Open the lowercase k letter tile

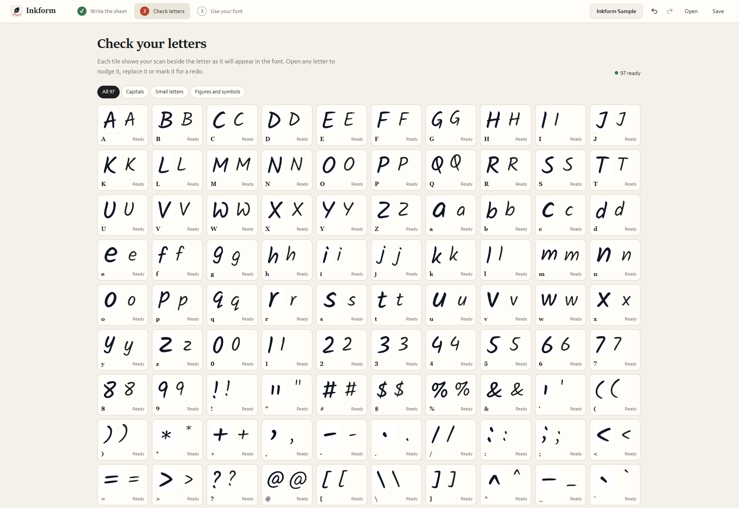point(451,260)
